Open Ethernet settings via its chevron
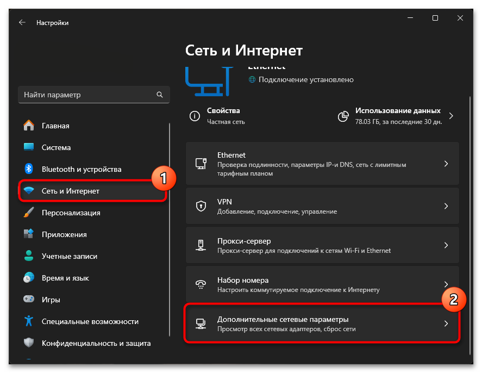The image size is (482, 373). tap(446, 164)
